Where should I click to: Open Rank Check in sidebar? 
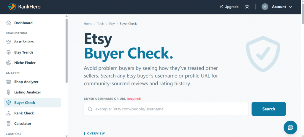click(x=32, y=113)
